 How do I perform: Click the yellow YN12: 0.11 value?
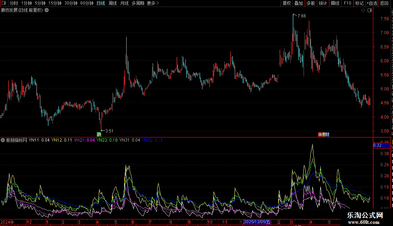coord(62,140)
